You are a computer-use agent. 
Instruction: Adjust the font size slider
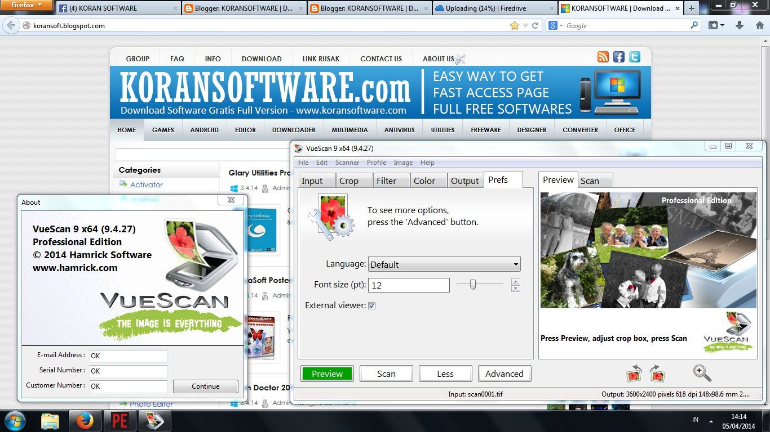473,285
